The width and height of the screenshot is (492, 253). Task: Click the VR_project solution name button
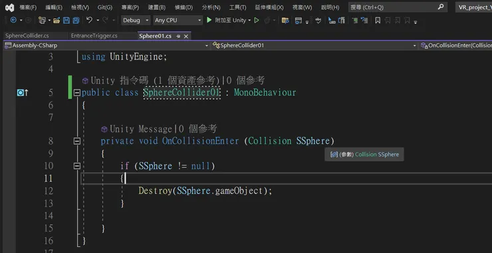tap(474, 7)
